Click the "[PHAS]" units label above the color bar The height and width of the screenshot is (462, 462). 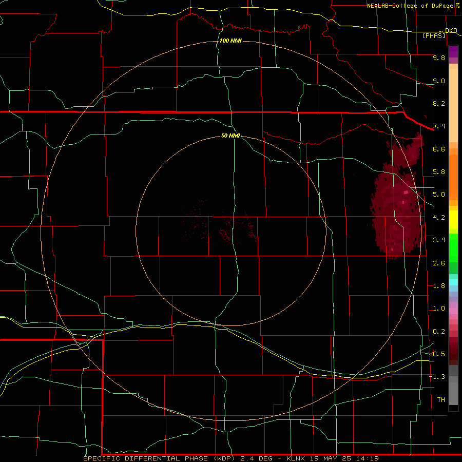tap(434, 35)
